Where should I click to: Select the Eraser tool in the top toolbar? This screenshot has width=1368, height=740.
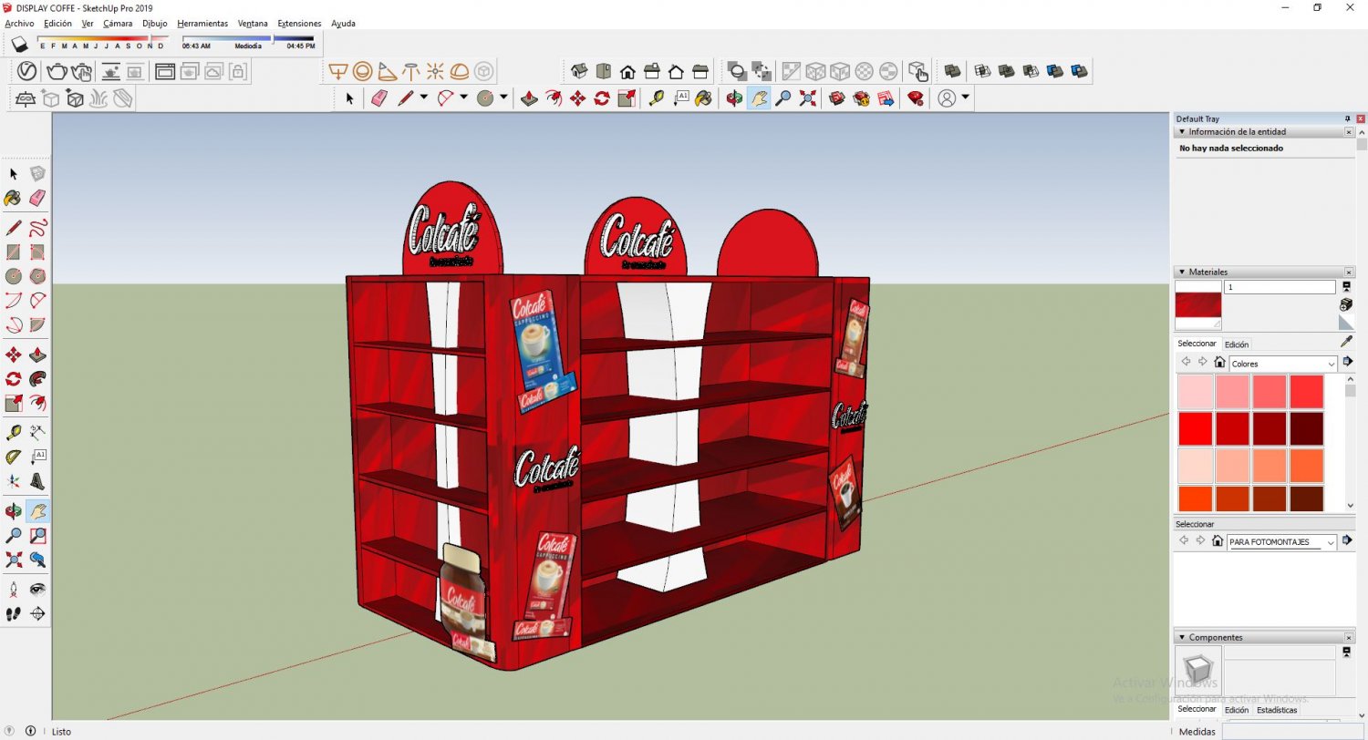[380, 98]
